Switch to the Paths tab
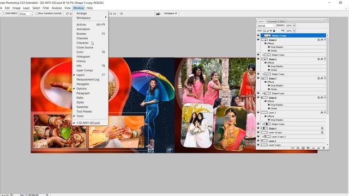 pyautogui.click(x=282, y=21)
